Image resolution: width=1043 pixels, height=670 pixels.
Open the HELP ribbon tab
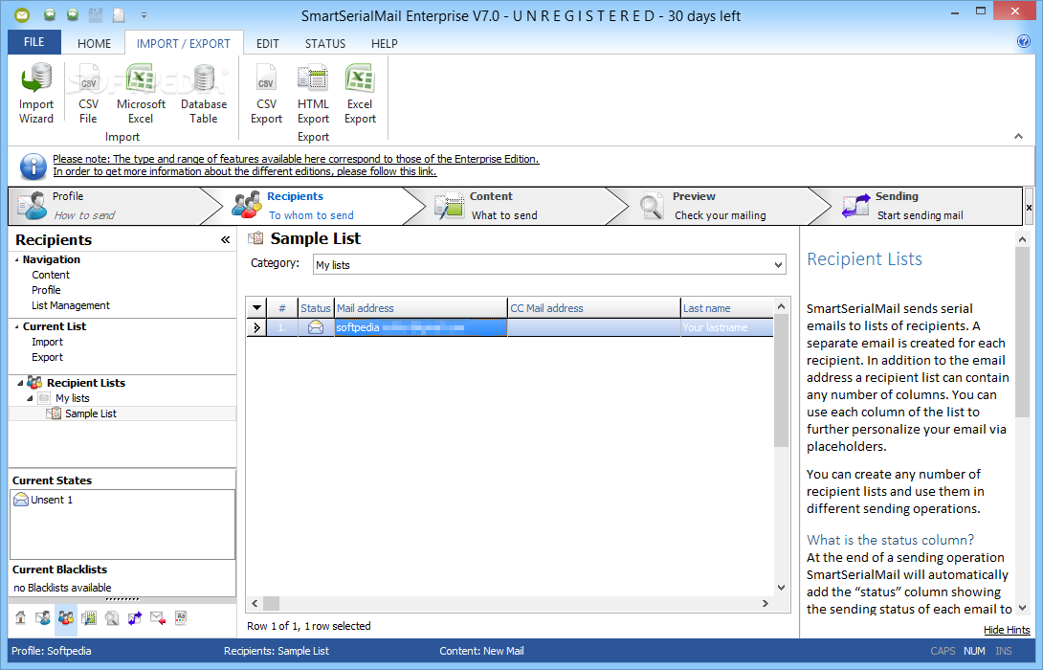pos(385,43)
